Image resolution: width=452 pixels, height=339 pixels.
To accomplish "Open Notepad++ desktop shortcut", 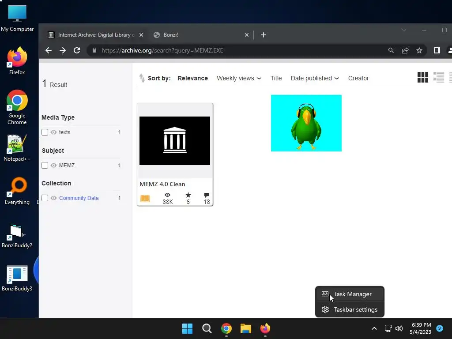I will (17, 147).
